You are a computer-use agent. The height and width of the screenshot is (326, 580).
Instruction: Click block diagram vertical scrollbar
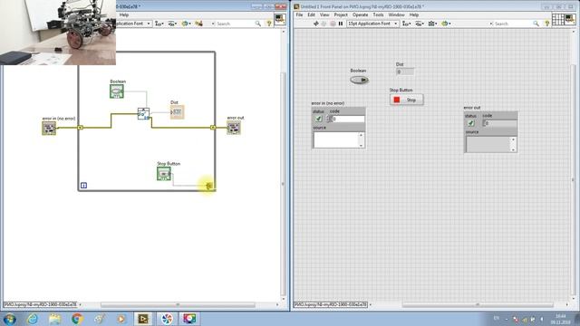[x=284, y=183]
